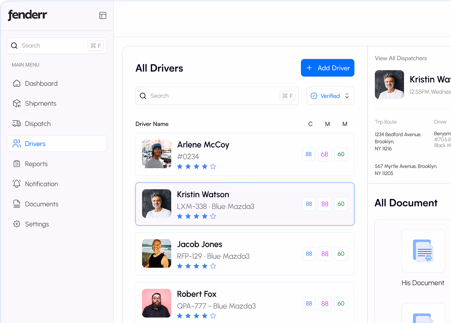This screenshot has height=323, width=451.
Task: Open the Notification menu item
Action: click(x=57, y=184)
